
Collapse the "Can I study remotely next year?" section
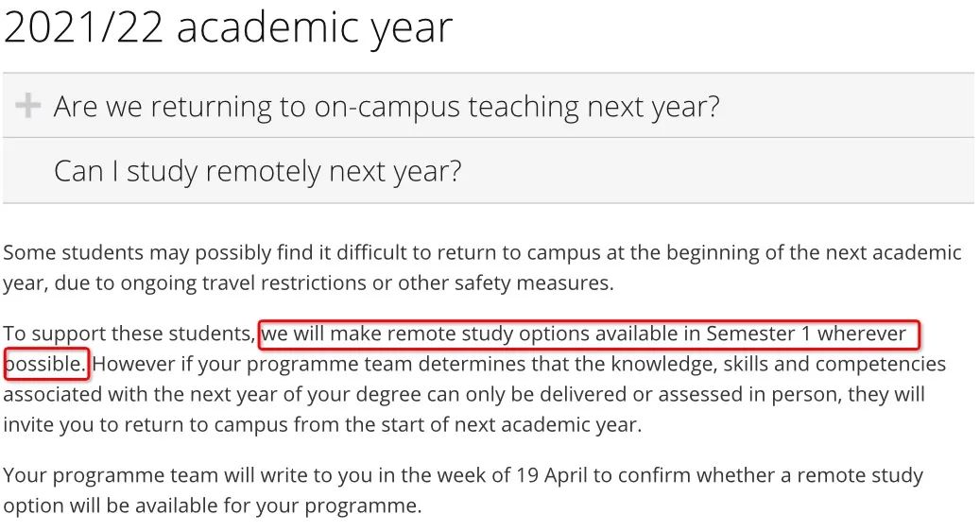(257, 171)
